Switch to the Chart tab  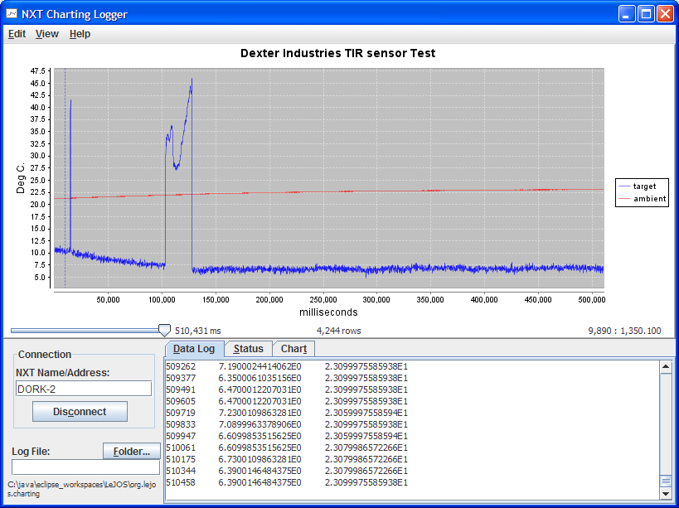click(x=293, y=349)
